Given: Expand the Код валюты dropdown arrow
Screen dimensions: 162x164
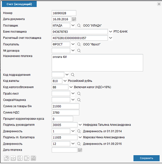Looking at the screenshot, I should (x=65, y=81).
